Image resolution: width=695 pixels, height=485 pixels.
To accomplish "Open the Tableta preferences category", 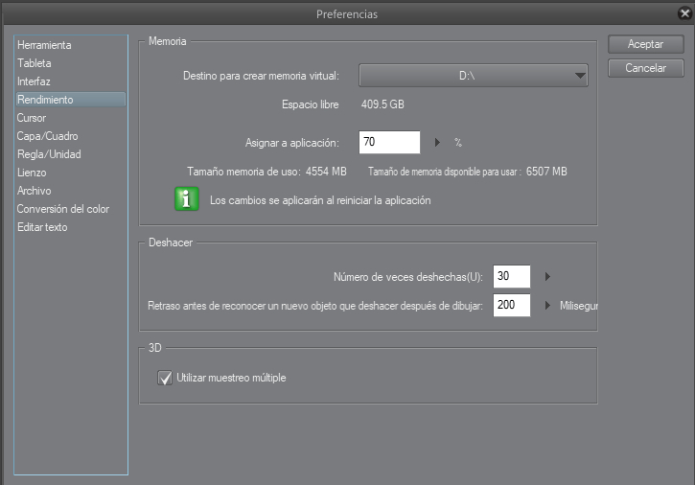I will point(35,63).
